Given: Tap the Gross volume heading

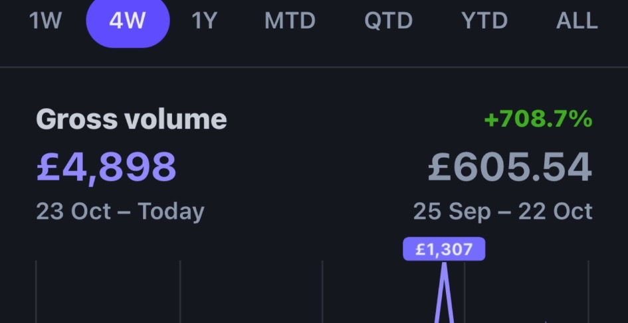Looking at the screenshot, I should [x=132, y=119].
